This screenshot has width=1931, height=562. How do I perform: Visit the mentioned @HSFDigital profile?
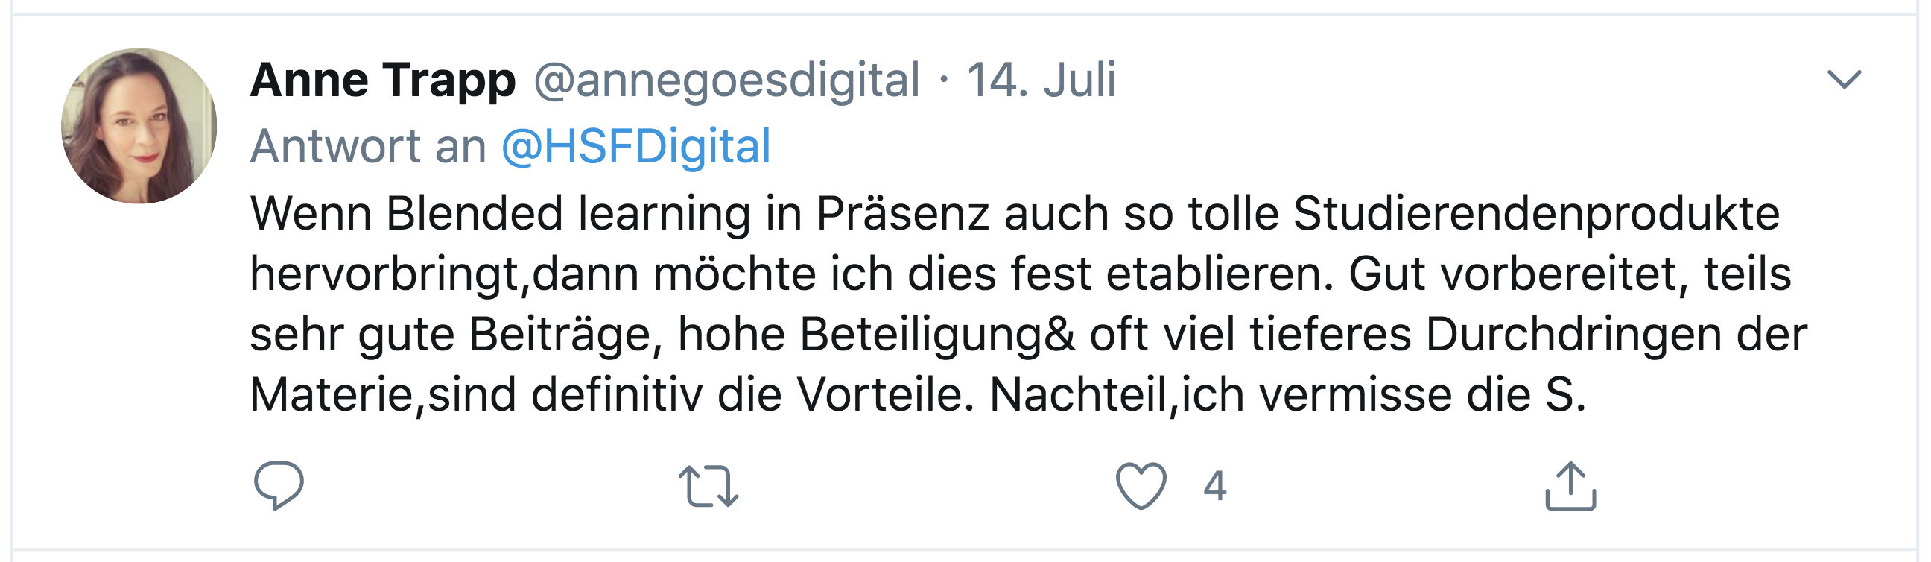[x=635, y=145]
